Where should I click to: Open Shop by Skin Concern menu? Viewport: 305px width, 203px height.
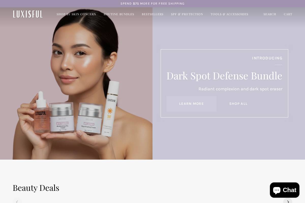(x=76, y=14)
